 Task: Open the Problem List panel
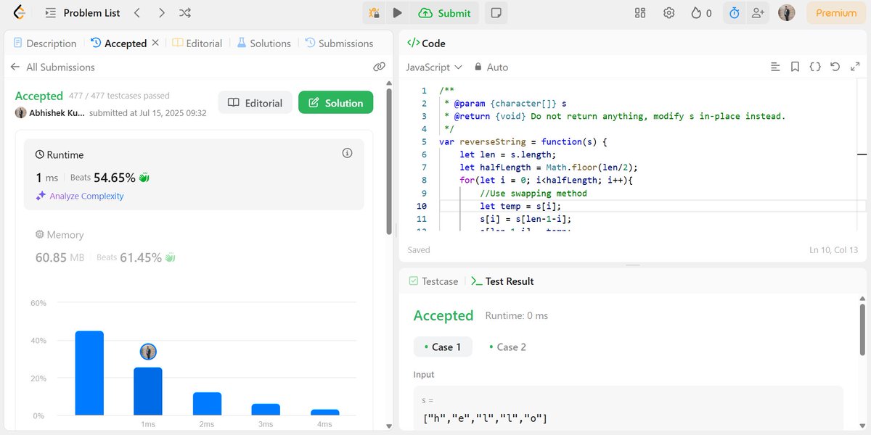(x=83, y=13)
